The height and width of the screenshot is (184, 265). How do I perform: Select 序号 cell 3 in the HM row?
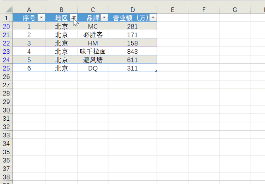click(x=29, y=43)
